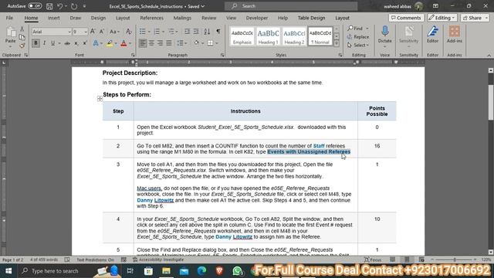
Task: Toggle Strikethrough formatting
Action: (67, 43)
